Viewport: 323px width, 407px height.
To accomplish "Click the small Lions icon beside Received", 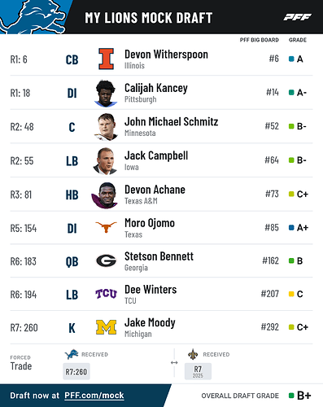I will coord(72,354).
